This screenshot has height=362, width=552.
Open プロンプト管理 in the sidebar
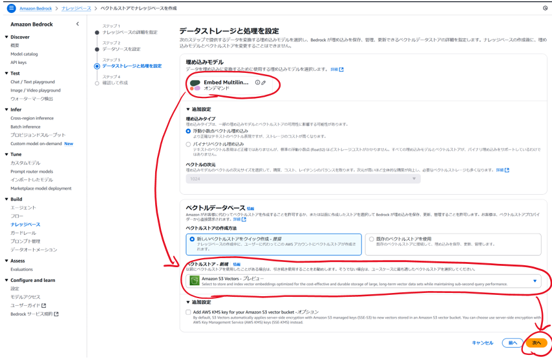[x=25, y=241]
